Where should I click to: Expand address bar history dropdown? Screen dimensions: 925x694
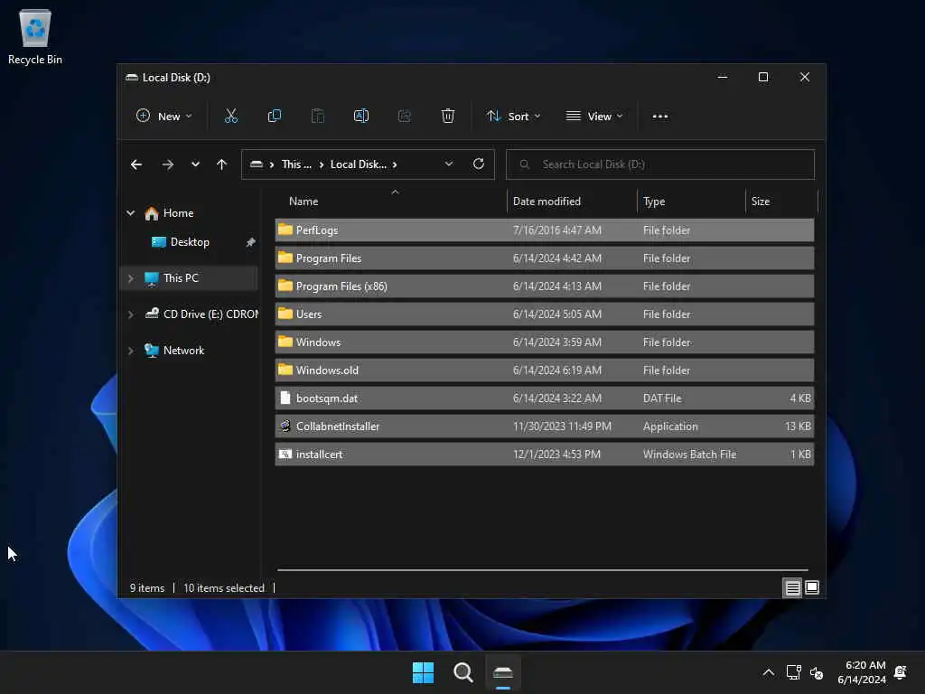click(449, 164)
